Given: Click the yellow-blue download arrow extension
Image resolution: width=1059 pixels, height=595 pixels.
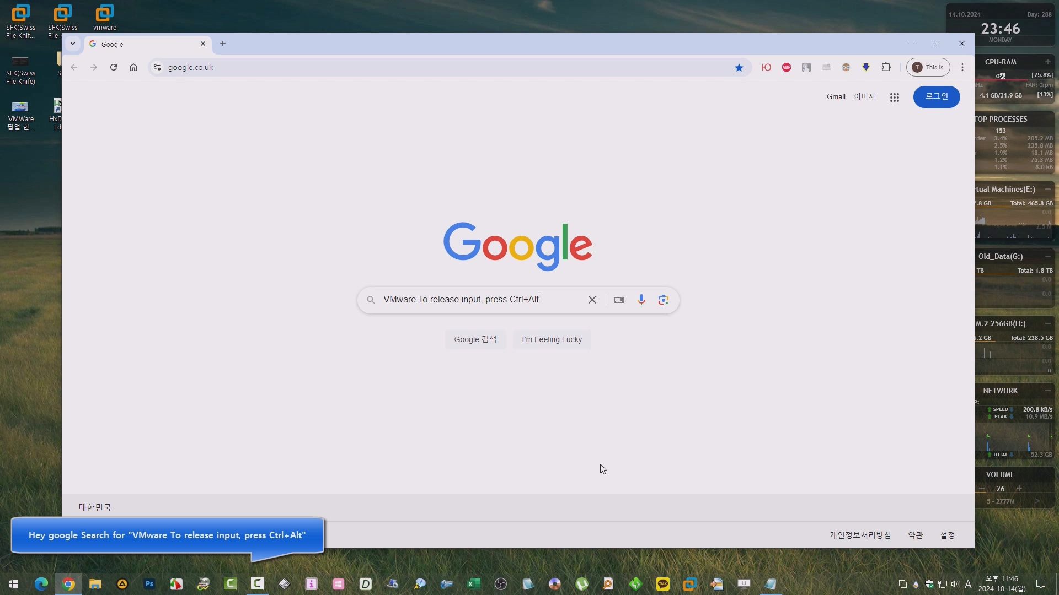Looking at the screenshot, I should pos(866,67).
